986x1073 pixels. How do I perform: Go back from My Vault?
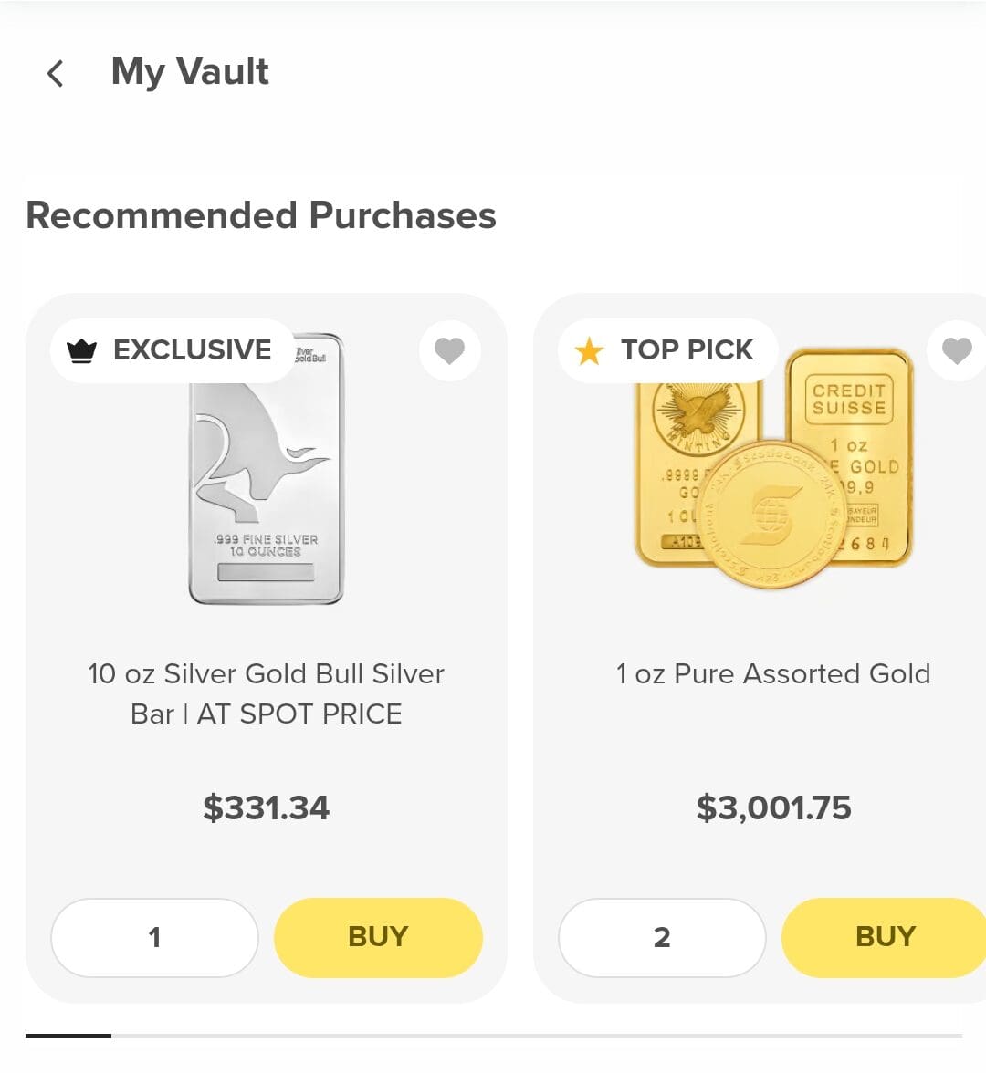click(x=56, y=73)
